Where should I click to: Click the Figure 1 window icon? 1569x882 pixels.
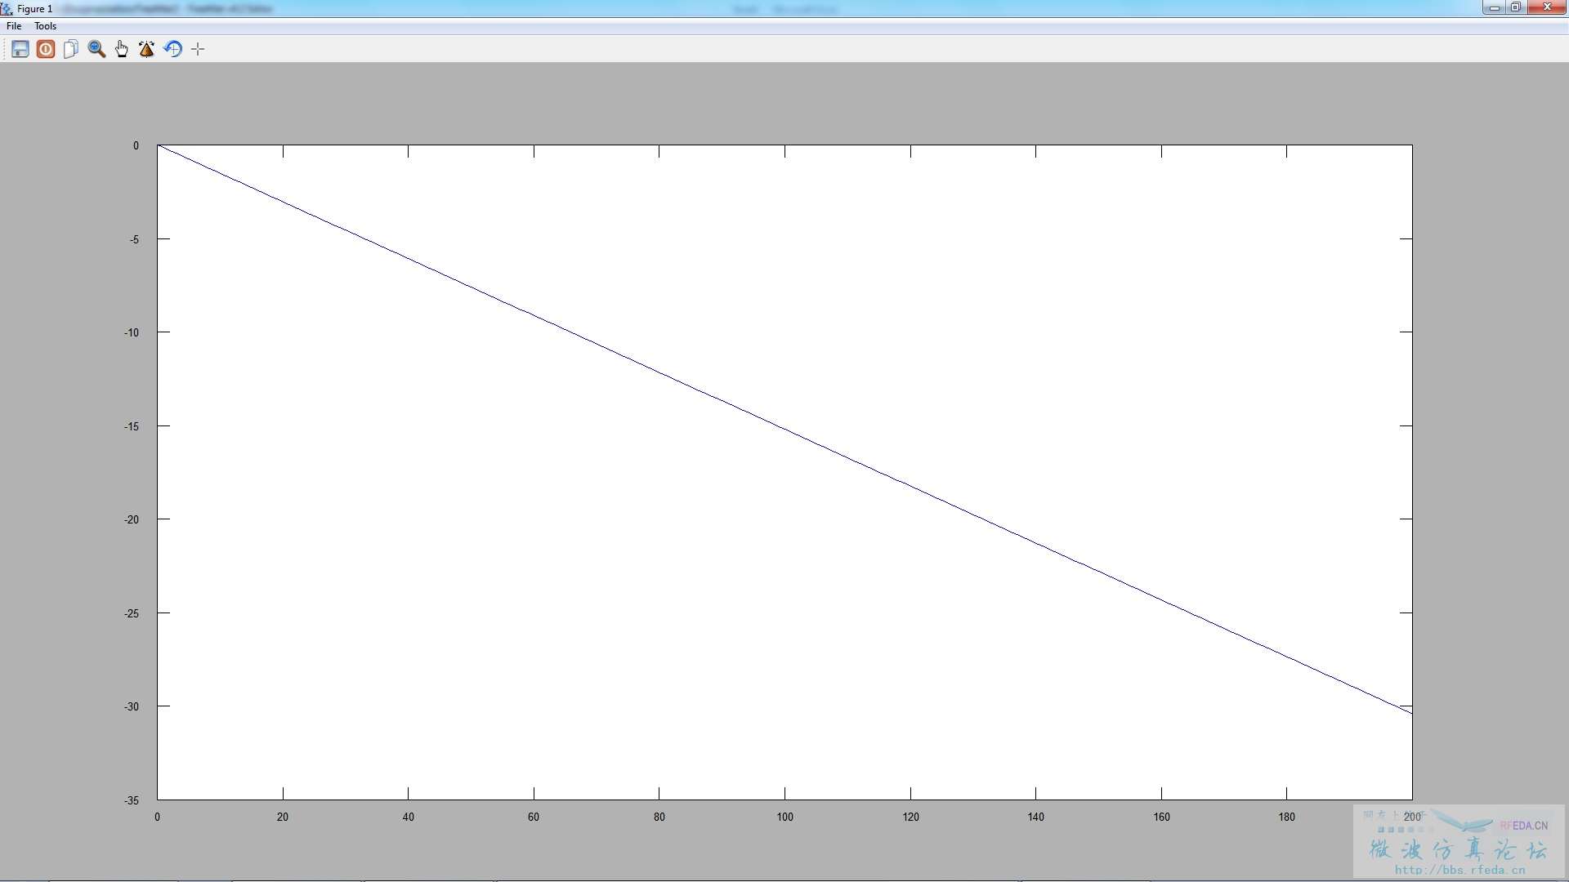click(7, 8)
